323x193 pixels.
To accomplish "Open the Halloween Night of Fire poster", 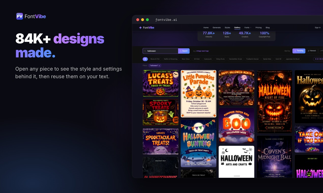I will (x=274, y=102).
